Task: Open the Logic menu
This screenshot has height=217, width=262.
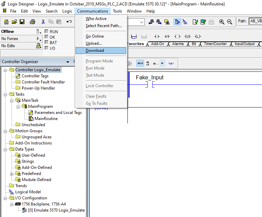Action: point(67,11)
